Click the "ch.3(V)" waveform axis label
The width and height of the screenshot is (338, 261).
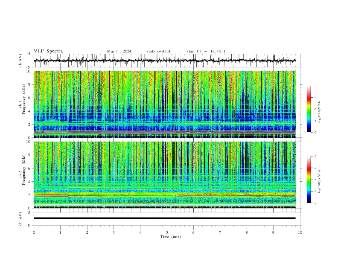tap(20, 219)
